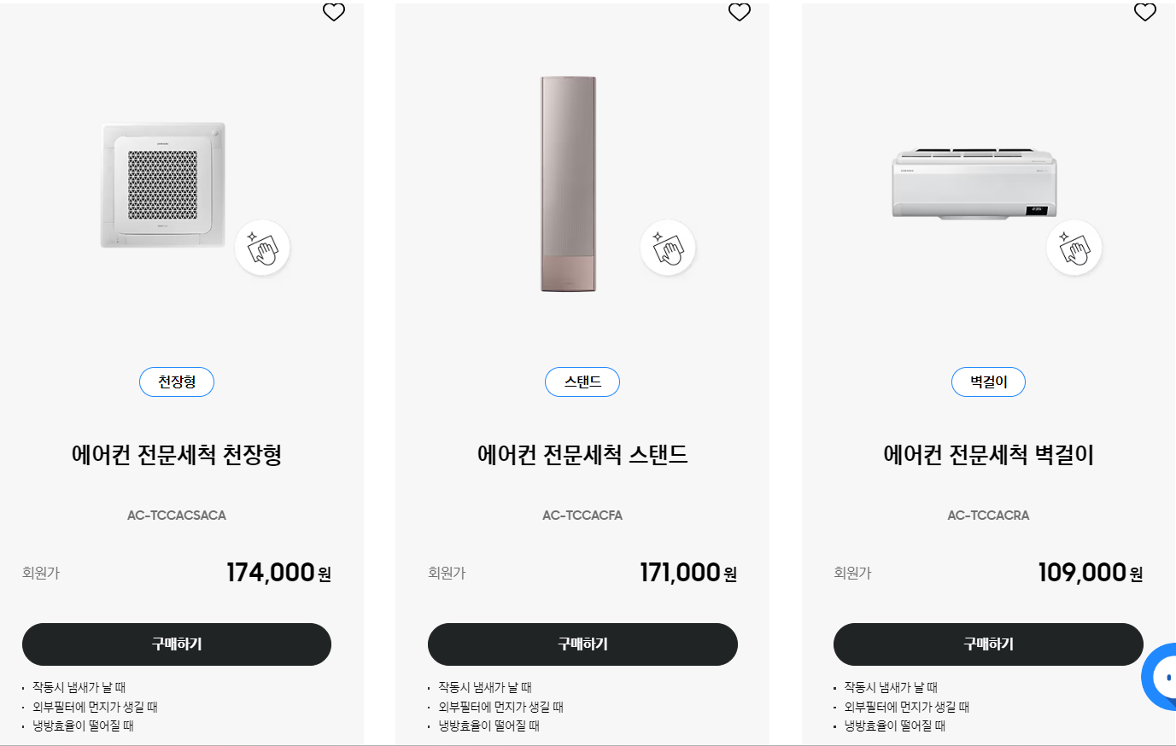The height and width of the screenshot is (746, 1176).
Task: Click 구매하기 for 에어컨 전문세척 스탠드
Action: click(582, 644)
